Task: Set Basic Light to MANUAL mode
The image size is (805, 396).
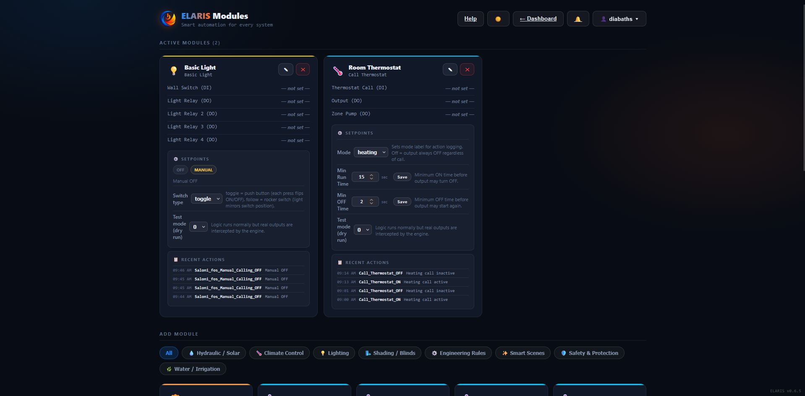Action: click(x=204, y=170)
